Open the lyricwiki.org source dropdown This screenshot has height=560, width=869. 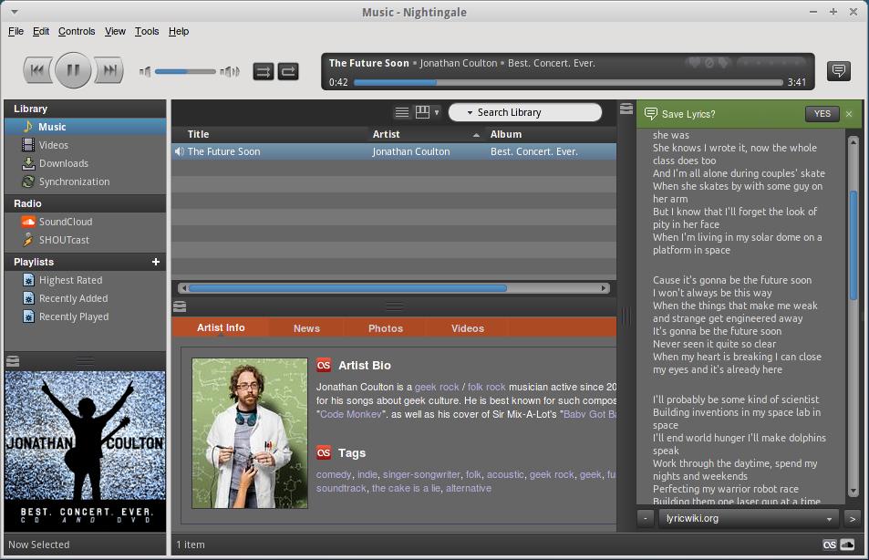[x=829, y=519]
